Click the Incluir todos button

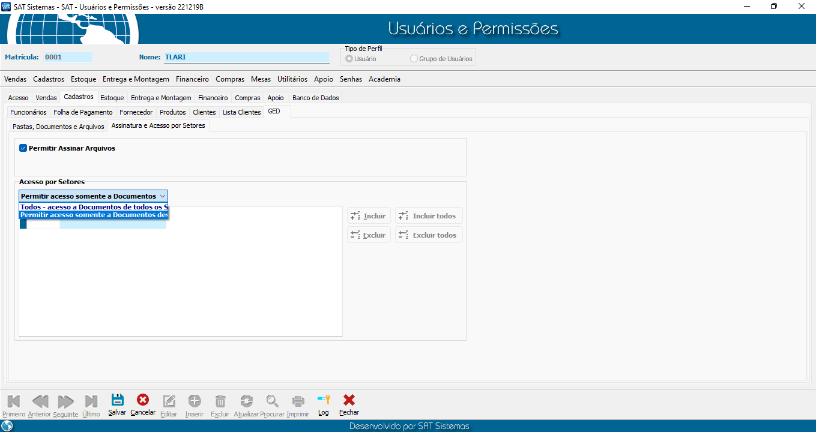(x=429, y=216)
